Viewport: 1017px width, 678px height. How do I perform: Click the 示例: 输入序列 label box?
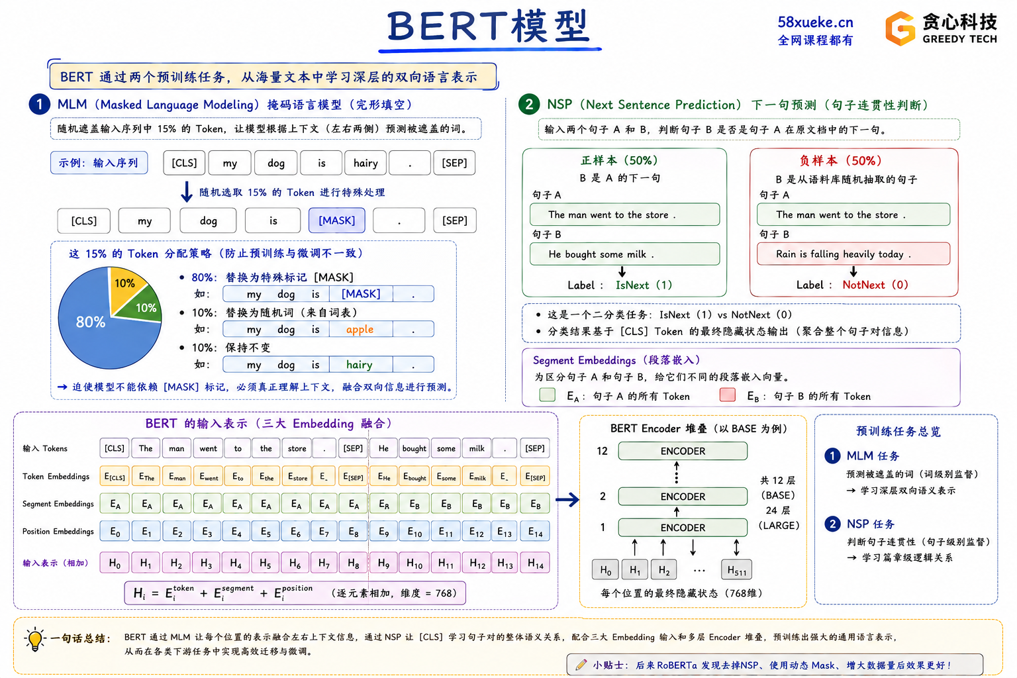point(99,163)
